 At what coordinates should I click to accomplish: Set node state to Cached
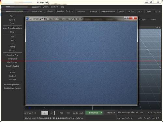(12, 76)
